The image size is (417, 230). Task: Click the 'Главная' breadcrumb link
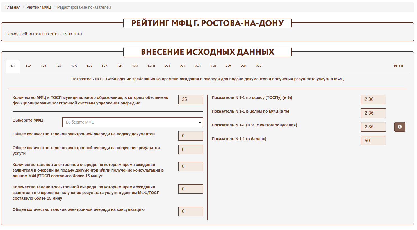pos(13,7)
